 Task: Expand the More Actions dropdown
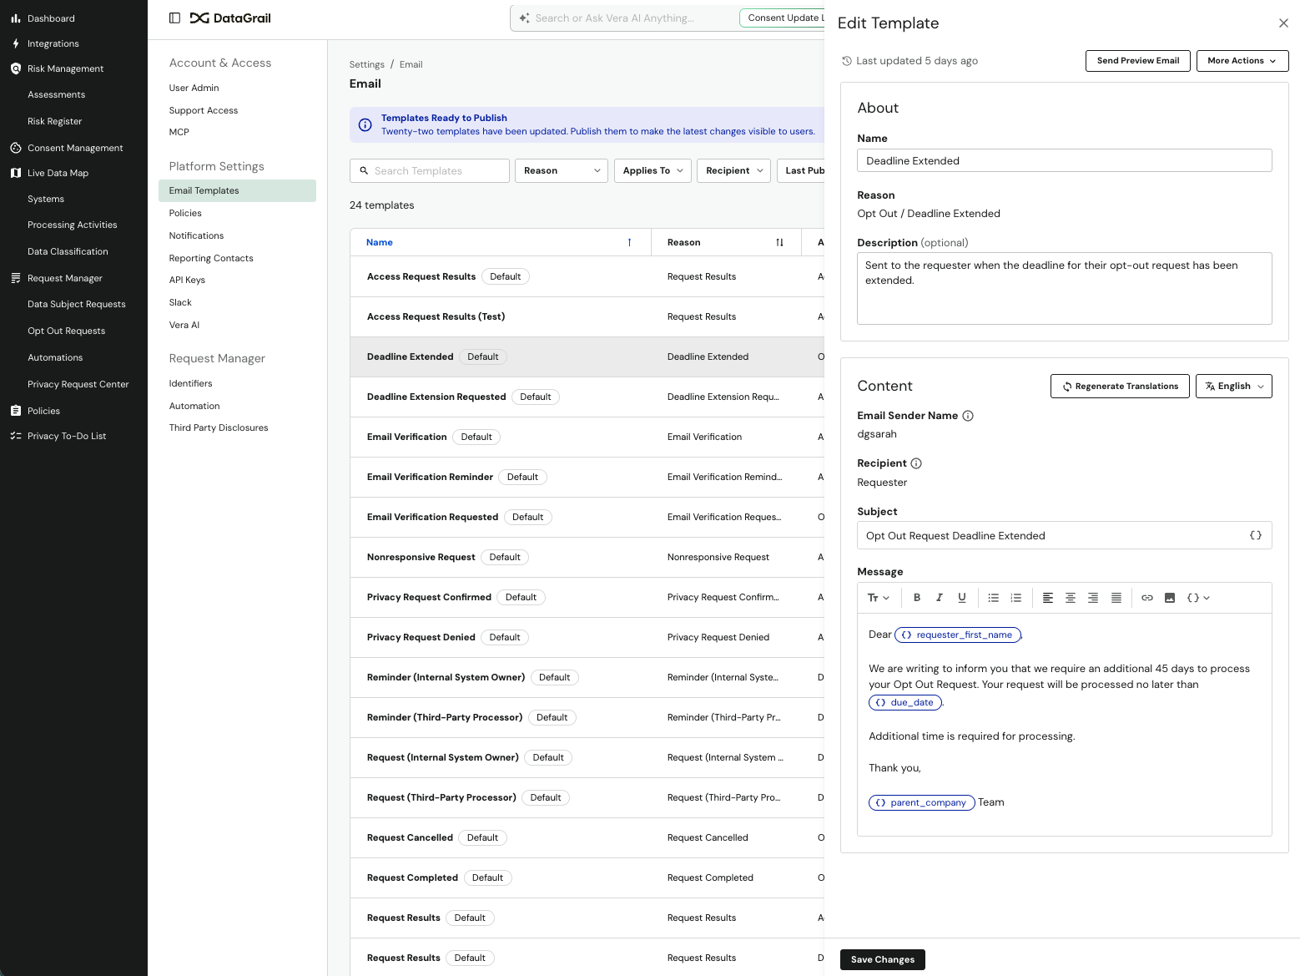click(1242, 60)
